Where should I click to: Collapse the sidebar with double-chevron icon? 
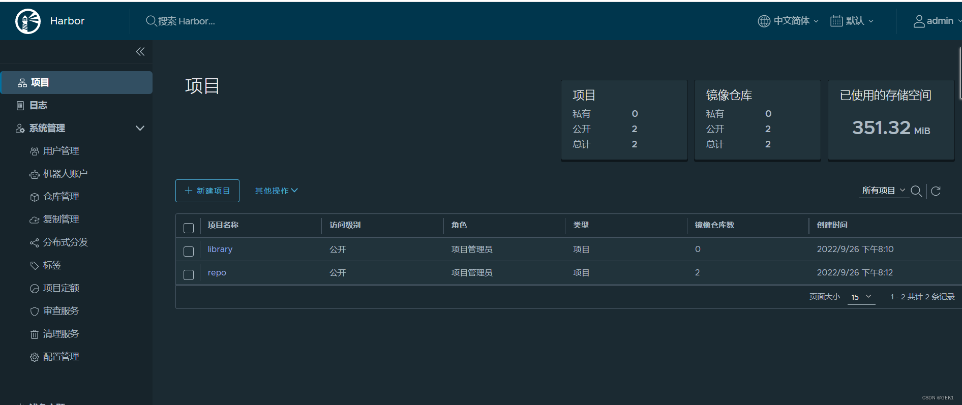pos(140,52)
